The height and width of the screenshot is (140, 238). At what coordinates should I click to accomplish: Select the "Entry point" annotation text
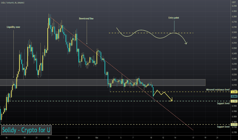[174, 18]
